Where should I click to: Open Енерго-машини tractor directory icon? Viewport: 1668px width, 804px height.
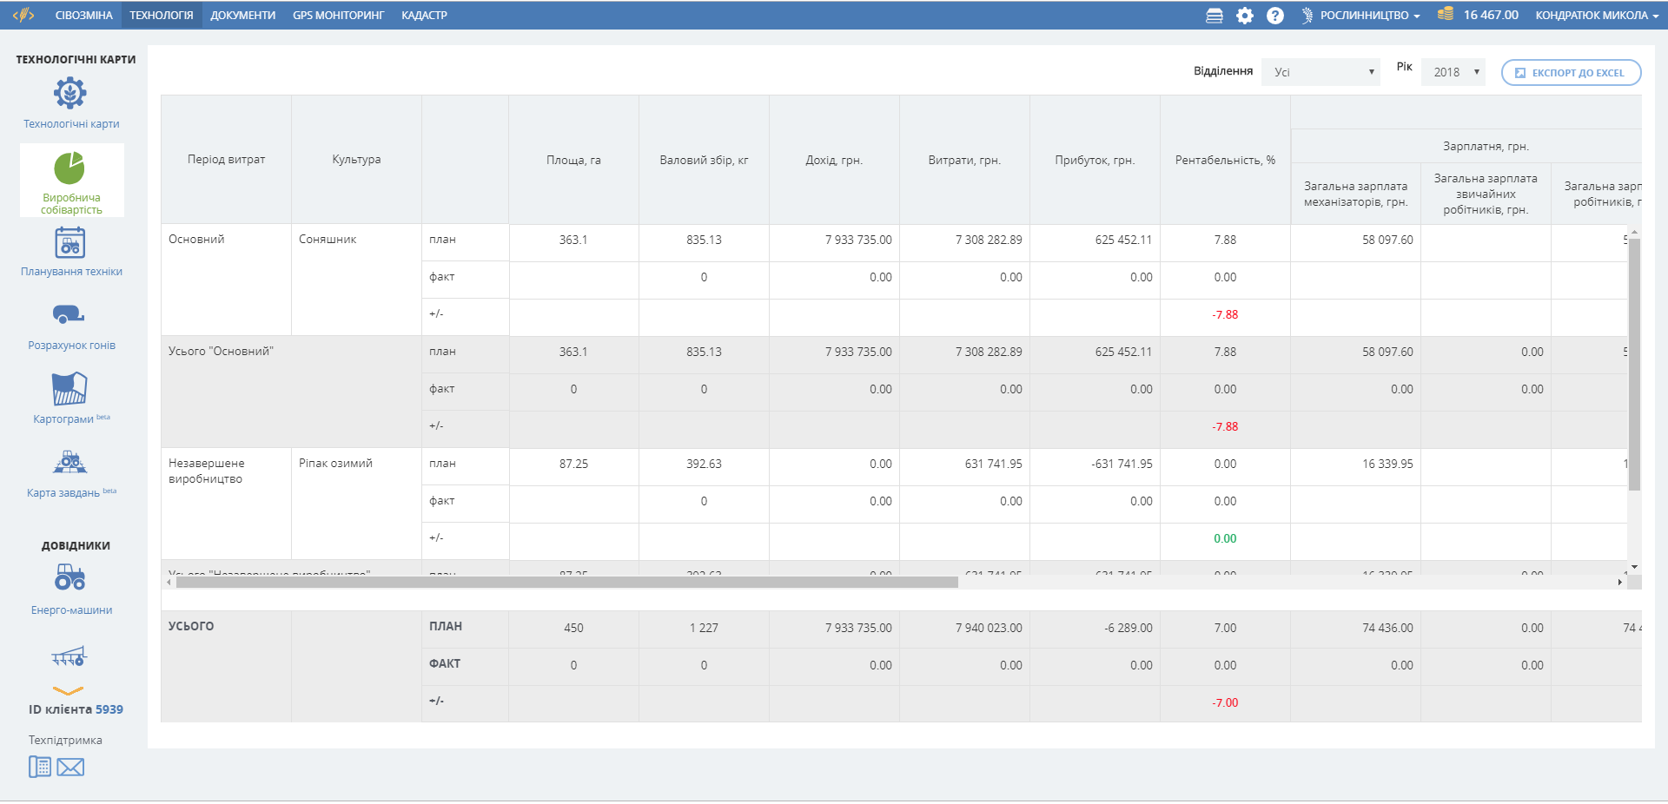[70, 577]
